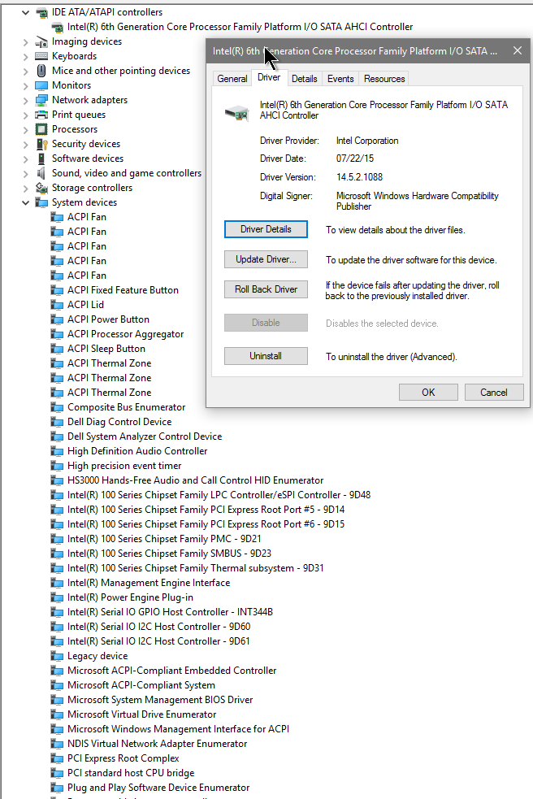Click the controller card icon in Driver dialog
Viewport: 533px width, 799px height.
click(237, 113)
